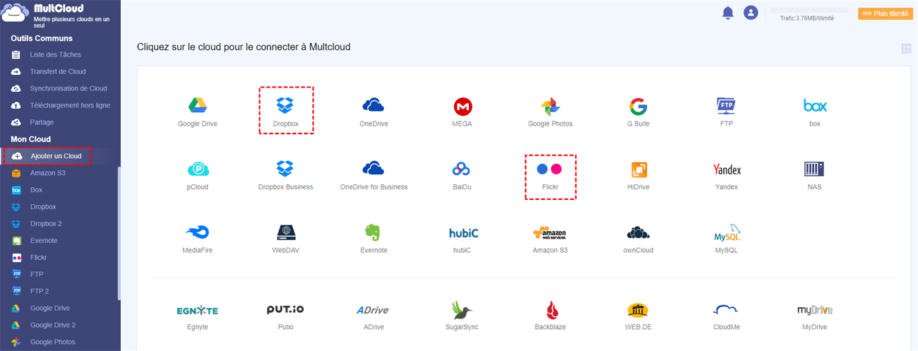Viewport: 918px width, 351px height.
Task: Choose the Egnyte cloud
Action: (198, 310)
